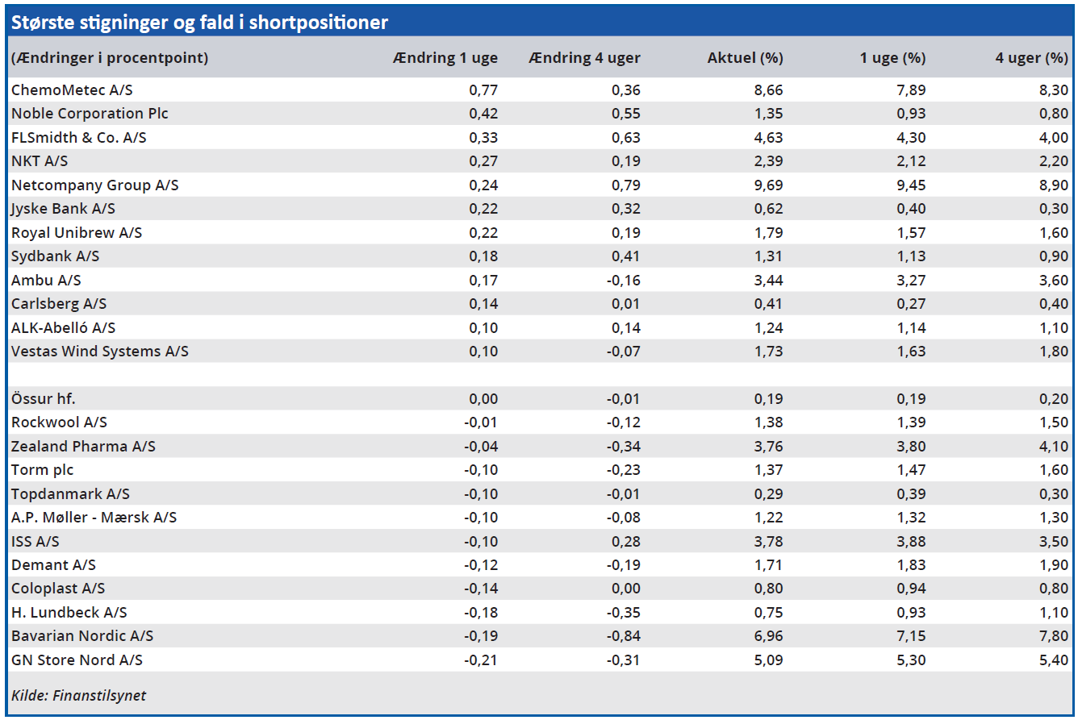The image size is (1078, 720).
Task: Select the A.P. Møller - Mærsk A/S row
Action: coord(94,518)
